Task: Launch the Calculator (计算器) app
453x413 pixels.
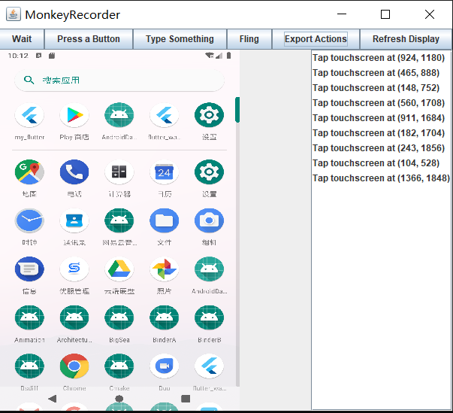Action: pos(119,172)
